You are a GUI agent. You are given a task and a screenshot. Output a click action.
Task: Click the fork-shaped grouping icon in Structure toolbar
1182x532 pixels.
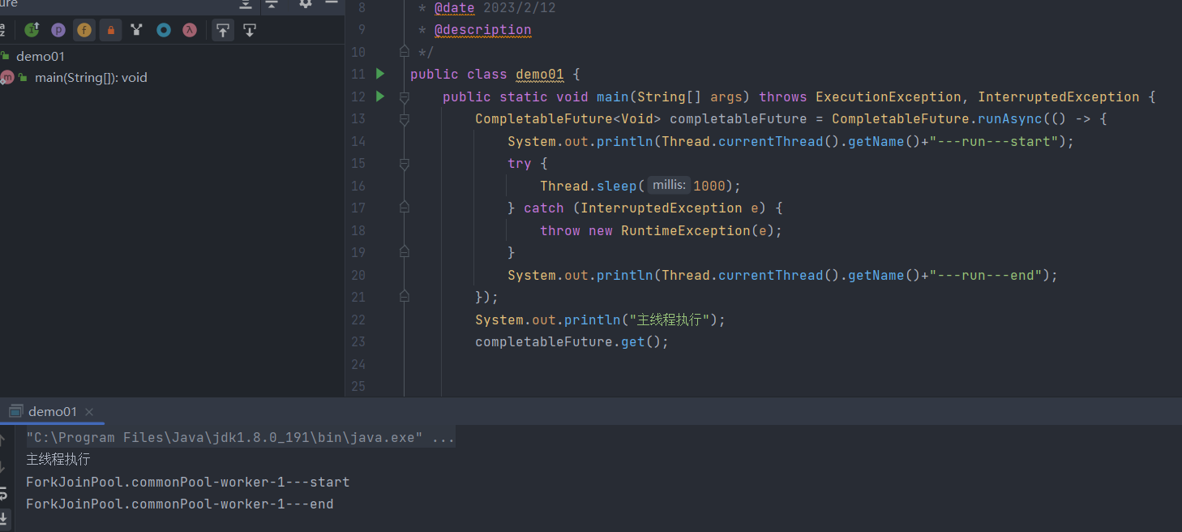[x=136, y=30]
